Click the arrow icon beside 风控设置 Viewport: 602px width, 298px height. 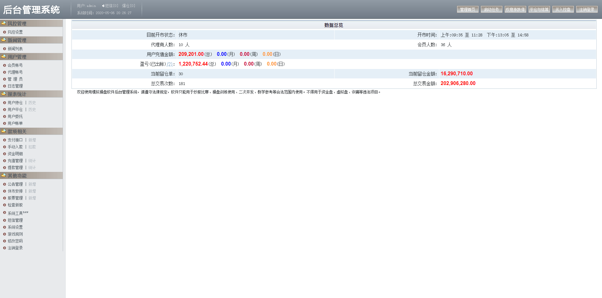click(x=5, y=32)
